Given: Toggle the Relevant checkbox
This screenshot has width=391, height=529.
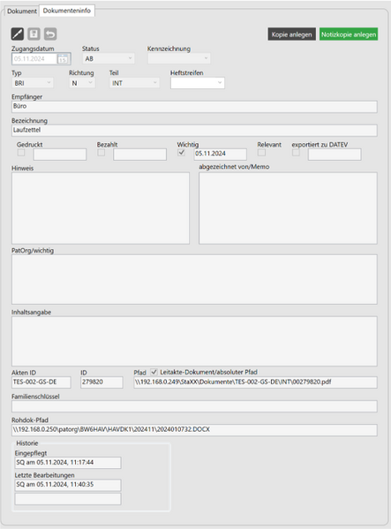Looking at the screenshot, I should 261,153.
